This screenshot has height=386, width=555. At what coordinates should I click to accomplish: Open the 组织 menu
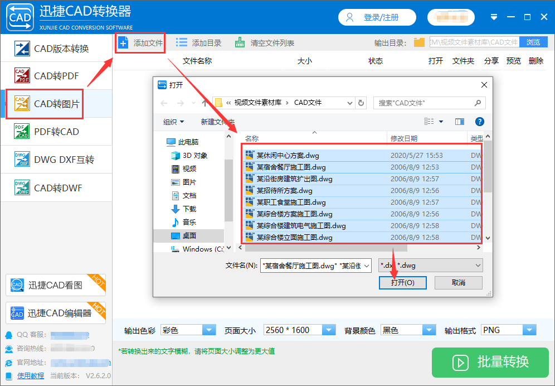point(173,122)
